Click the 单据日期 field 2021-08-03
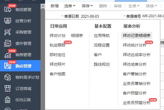Image resolution: width=164 pixels, height=110 pixels. [x=90, y=16]
